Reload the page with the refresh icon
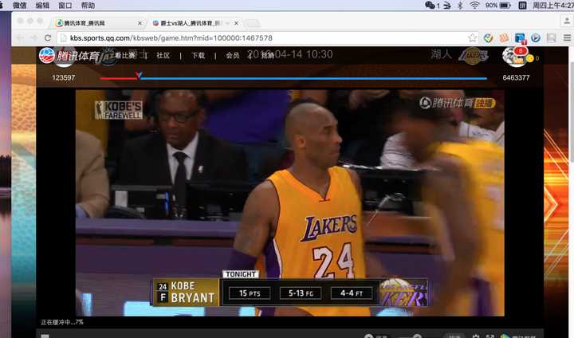 coord(48,37)
